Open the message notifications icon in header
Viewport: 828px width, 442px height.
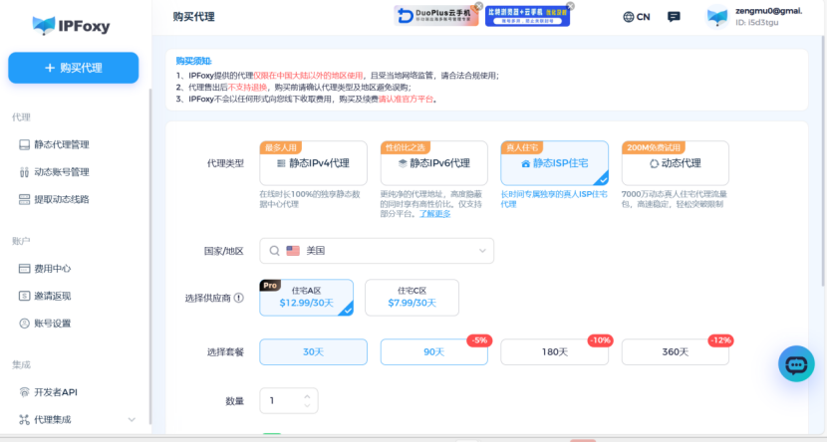coord(674,17)
